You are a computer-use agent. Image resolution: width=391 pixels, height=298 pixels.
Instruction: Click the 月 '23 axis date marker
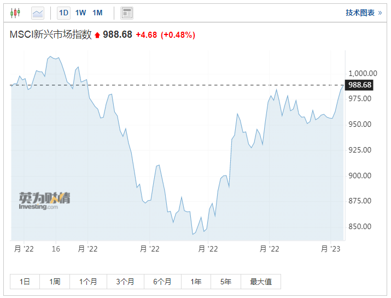(330, 249)
